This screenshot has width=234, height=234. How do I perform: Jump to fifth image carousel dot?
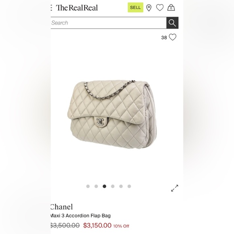[x=121, y=186]
